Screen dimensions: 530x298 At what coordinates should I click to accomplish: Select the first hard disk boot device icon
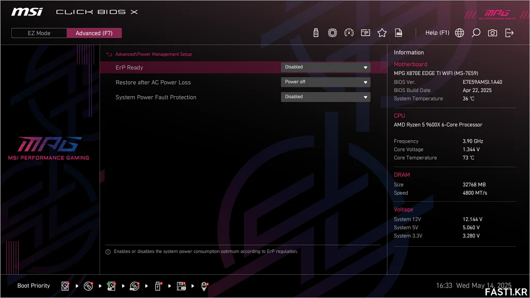pyautogui.click(x=65, y=286)
